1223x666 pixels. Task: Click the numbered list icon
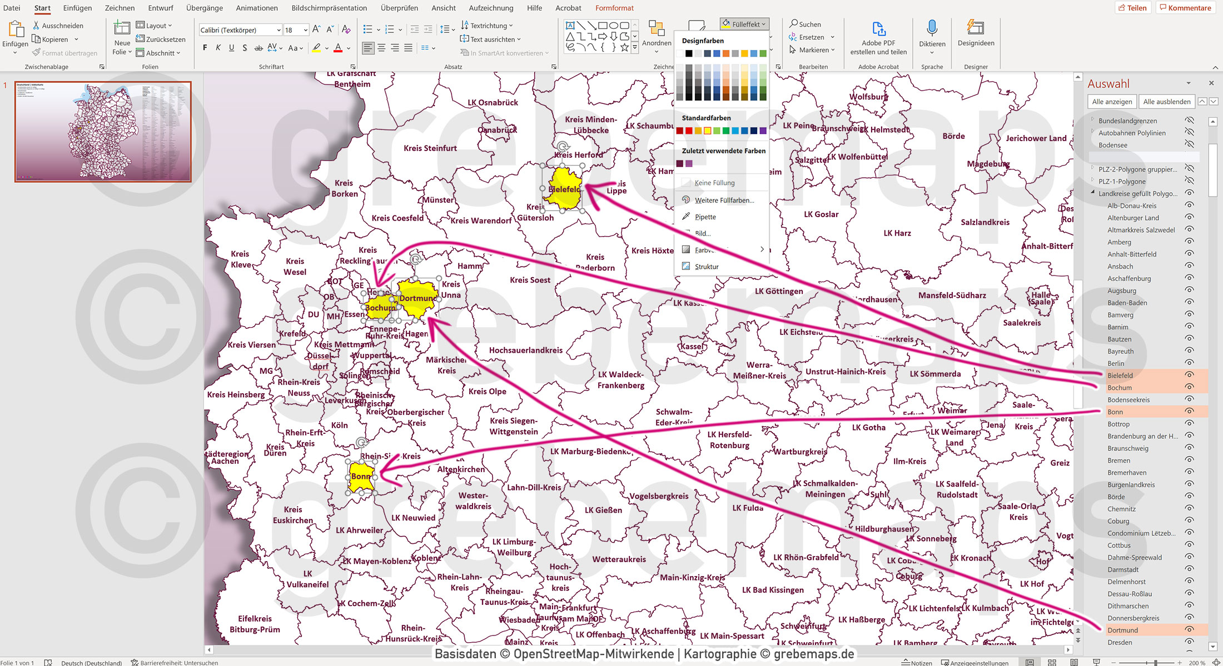(390, 29)
